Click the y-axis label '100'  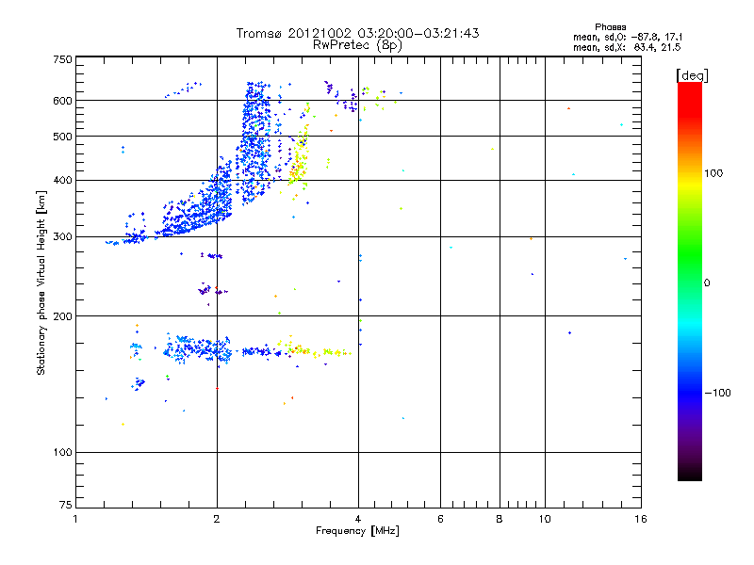tap(63, 453)
